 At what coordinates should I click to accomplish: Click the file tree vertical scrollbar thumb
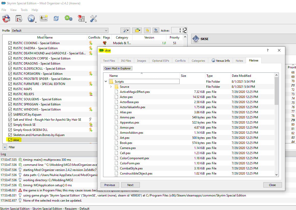point(277,91)
